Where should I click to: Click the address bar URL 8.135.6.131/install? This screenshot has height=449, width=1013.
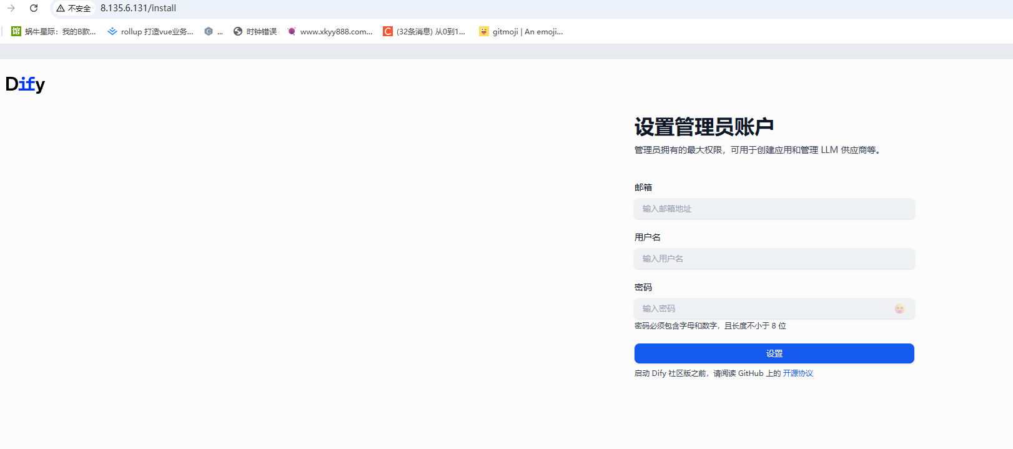[x=138, y=8]
